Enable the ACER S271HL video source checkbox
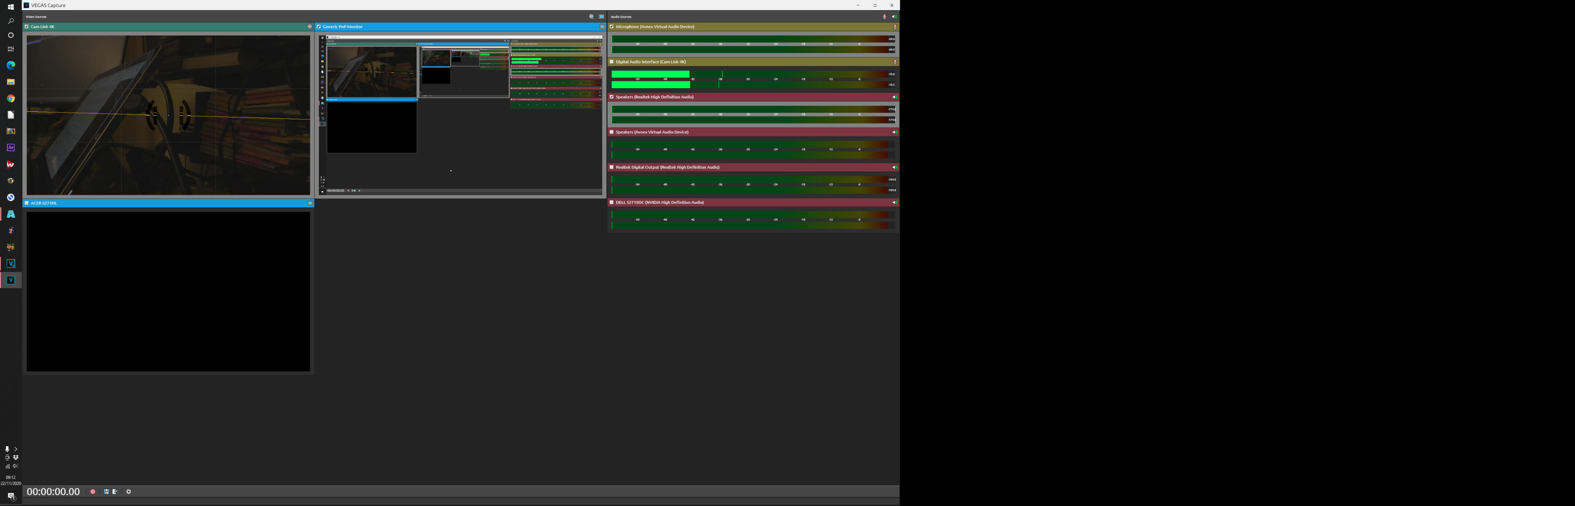The width and height of the screenshot is (1575, 506). [x=27, y=203]
